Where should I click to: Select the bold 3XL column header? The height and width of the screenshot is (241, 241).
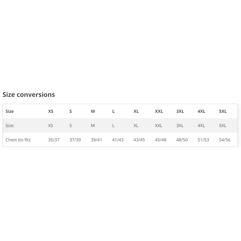[x=180, y=111]
